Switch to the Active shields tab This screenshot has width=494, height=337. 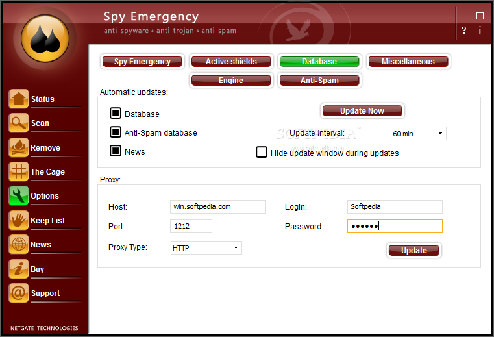(231, 62)
